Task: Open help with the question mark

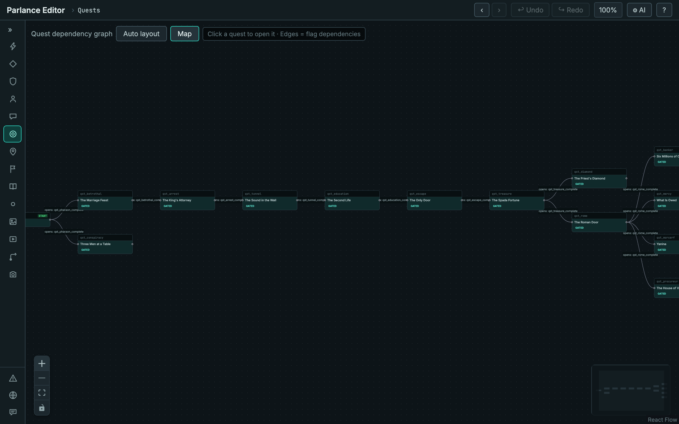Action: pos(664,10)
